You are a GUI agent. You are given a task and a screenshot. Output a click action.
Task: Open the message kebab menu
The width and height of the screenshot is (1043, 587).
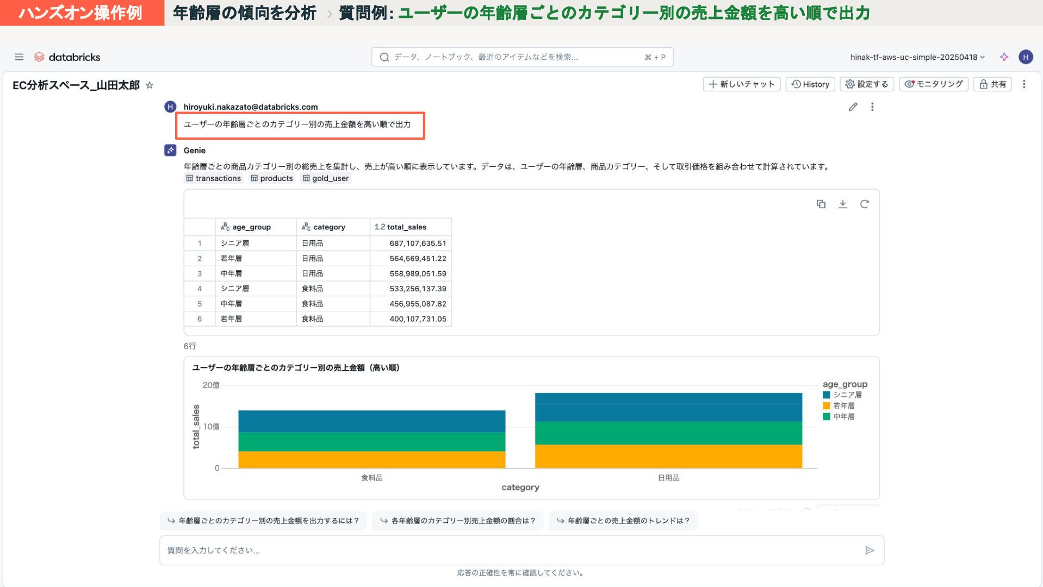[x=872, y=107]
